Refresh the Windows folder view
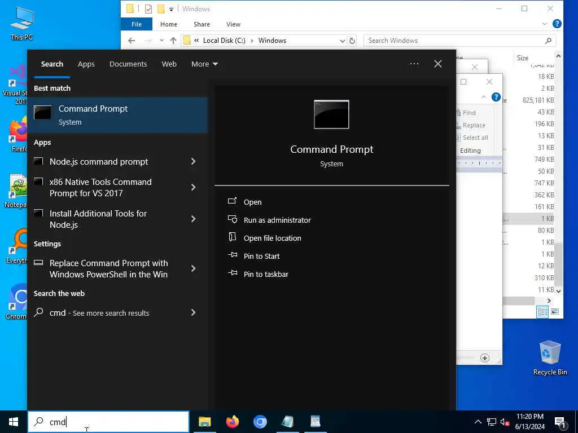 (x=352, y=41)
